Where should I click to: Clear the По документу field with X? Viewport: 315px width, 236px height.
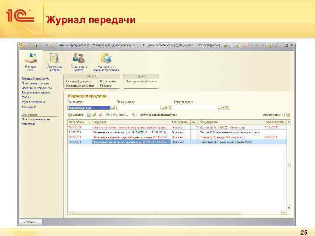tap(166, 108)
